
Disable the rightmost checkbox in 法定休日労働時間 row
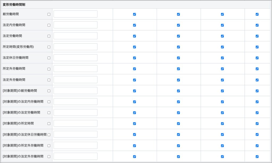click(257, 58)
